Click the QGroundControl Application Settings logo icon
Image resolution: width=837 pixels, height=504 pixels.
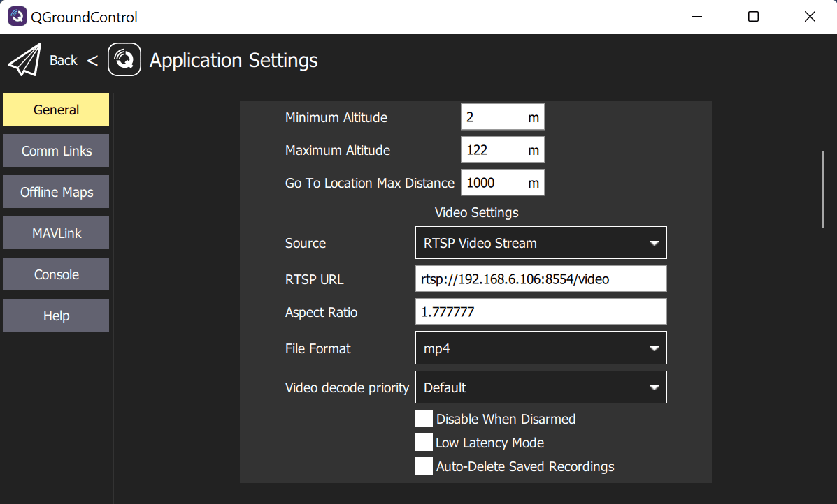(124, 60)
